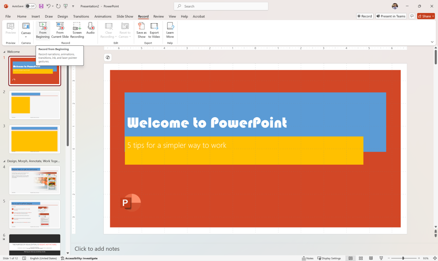Viewport: 438px width, 261px height.
Task: Click Save as Show icon
Action: click(141, 27)
